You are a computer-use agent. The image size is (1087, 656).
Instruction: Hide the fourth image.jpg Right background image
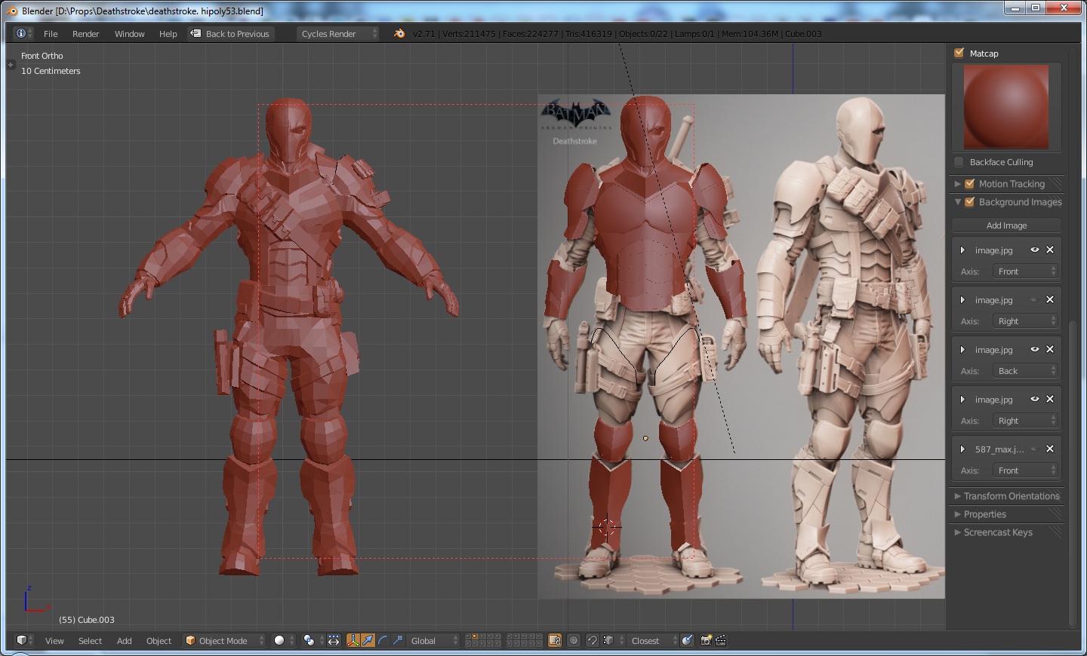(1034, 399)
